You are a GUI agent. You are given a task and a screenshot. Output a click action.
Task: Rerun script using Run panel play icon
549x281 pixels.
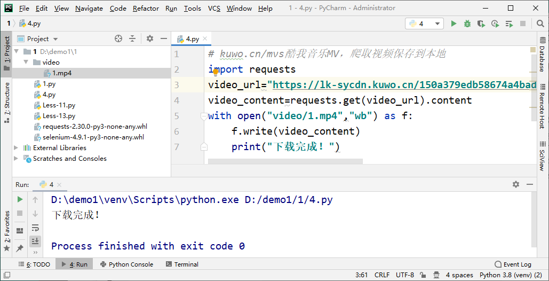click(x=20, y=199)
